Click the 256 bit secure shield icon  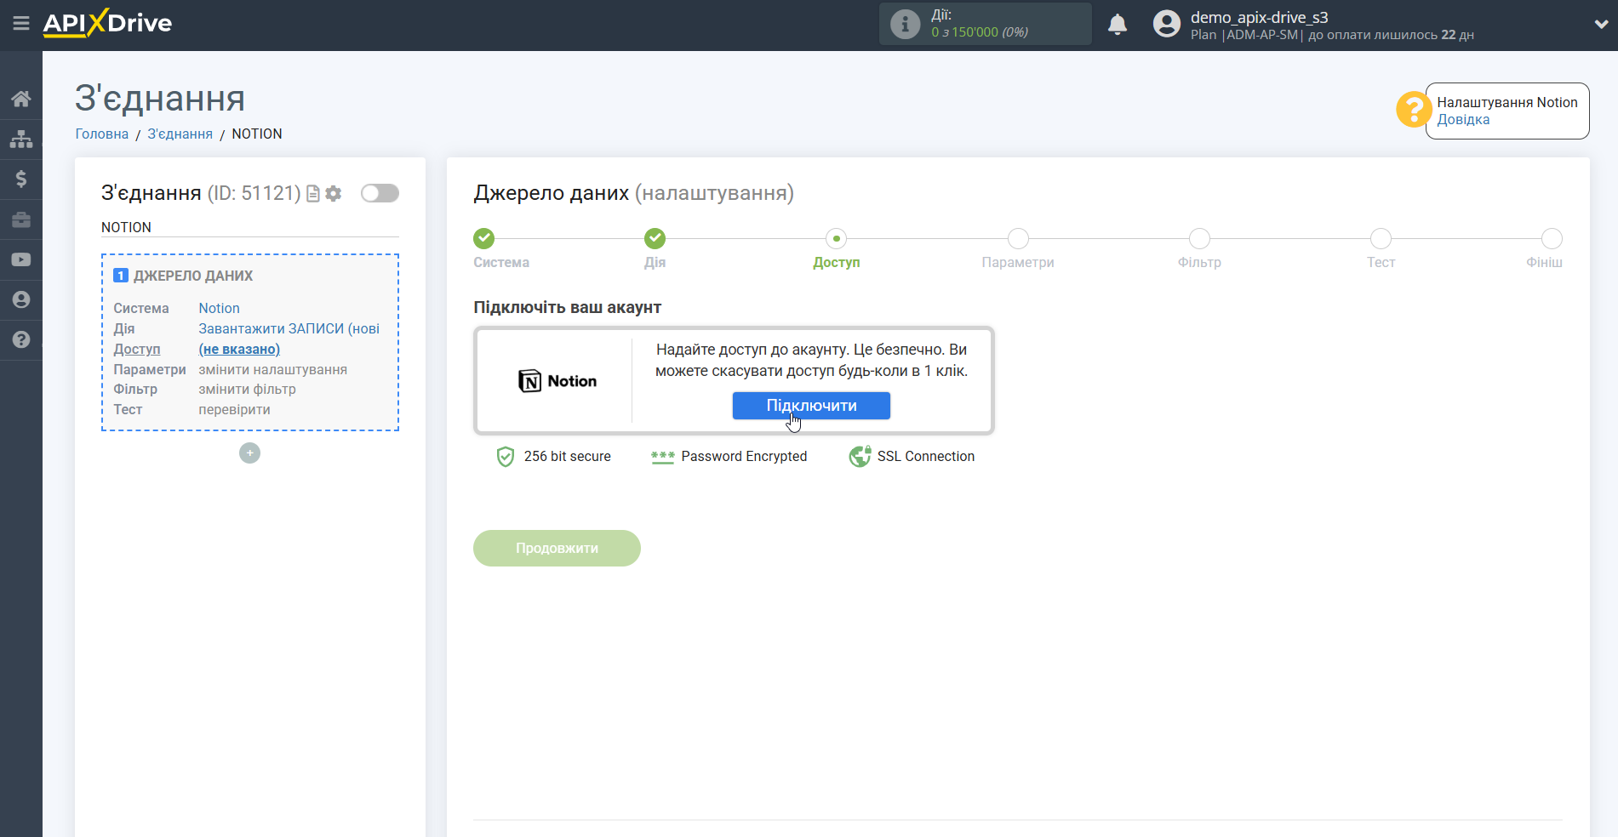coord(505,457)
